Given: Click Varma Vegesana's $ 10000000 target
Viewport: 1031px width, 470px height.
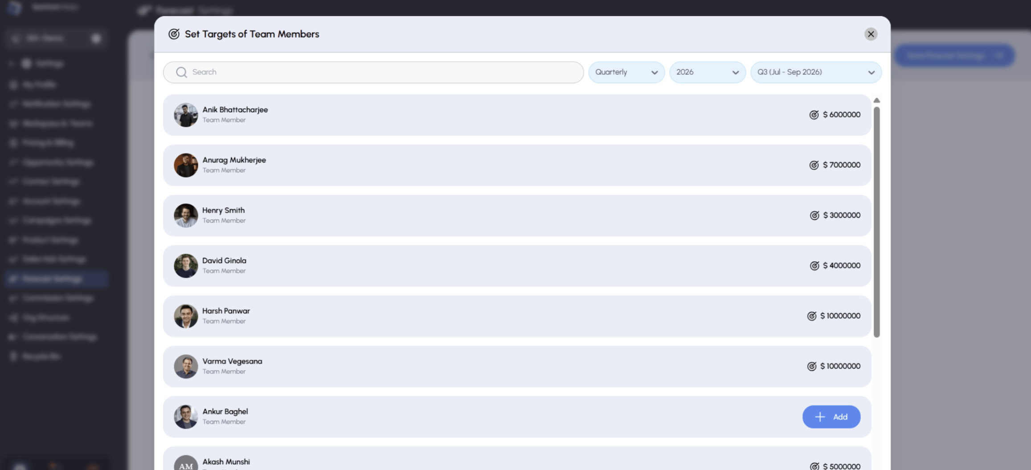Looking at the screenshot, I should tap(840, 366).
